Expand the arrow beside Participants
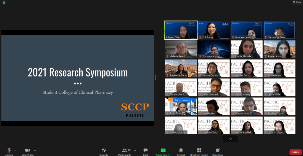 click(135, 150)
